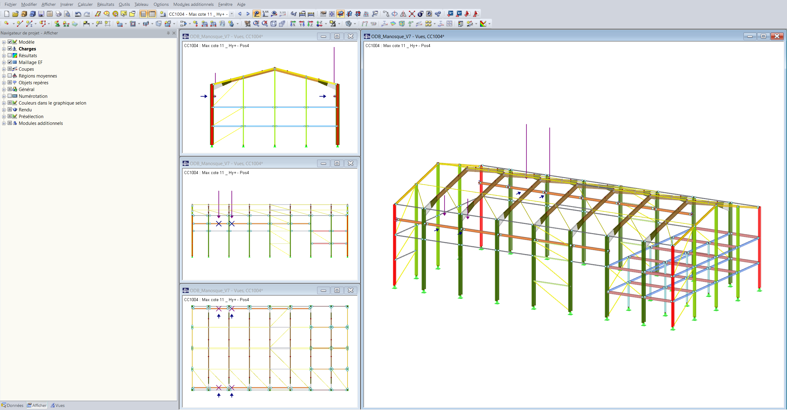Uncheck the Maillage EF checkbox

tap(10, 62)
